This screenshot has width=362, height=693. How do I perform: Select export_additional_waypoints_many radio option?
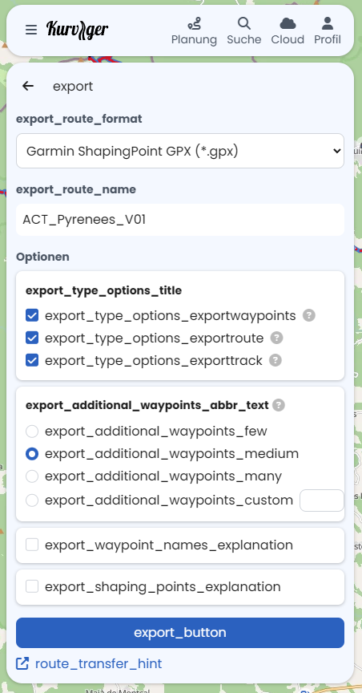[32, 476]
